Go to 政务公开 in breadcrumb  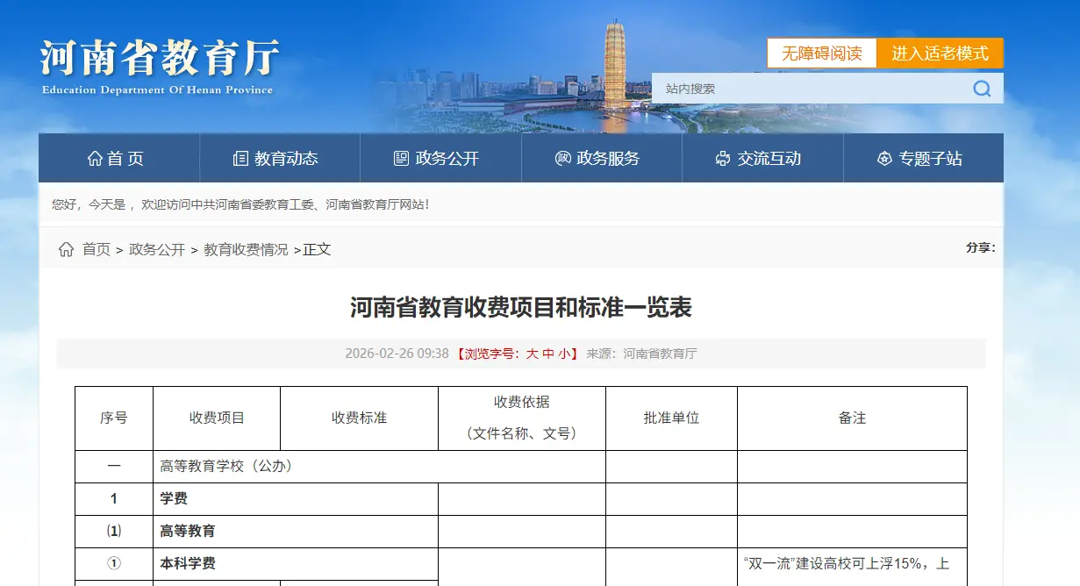coord(157,250)
